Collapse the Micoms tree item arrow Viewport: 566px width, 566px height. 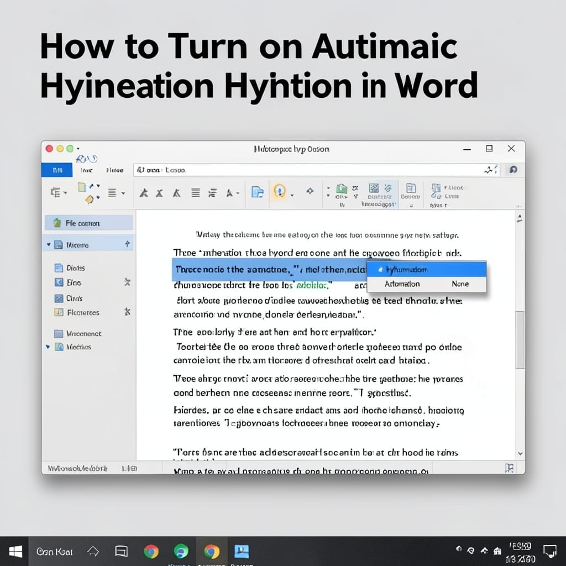[x=49, y=245]
